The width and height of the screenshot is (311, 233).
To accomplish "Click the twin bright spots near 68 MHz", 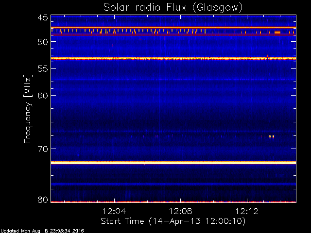I will [271, 136].
